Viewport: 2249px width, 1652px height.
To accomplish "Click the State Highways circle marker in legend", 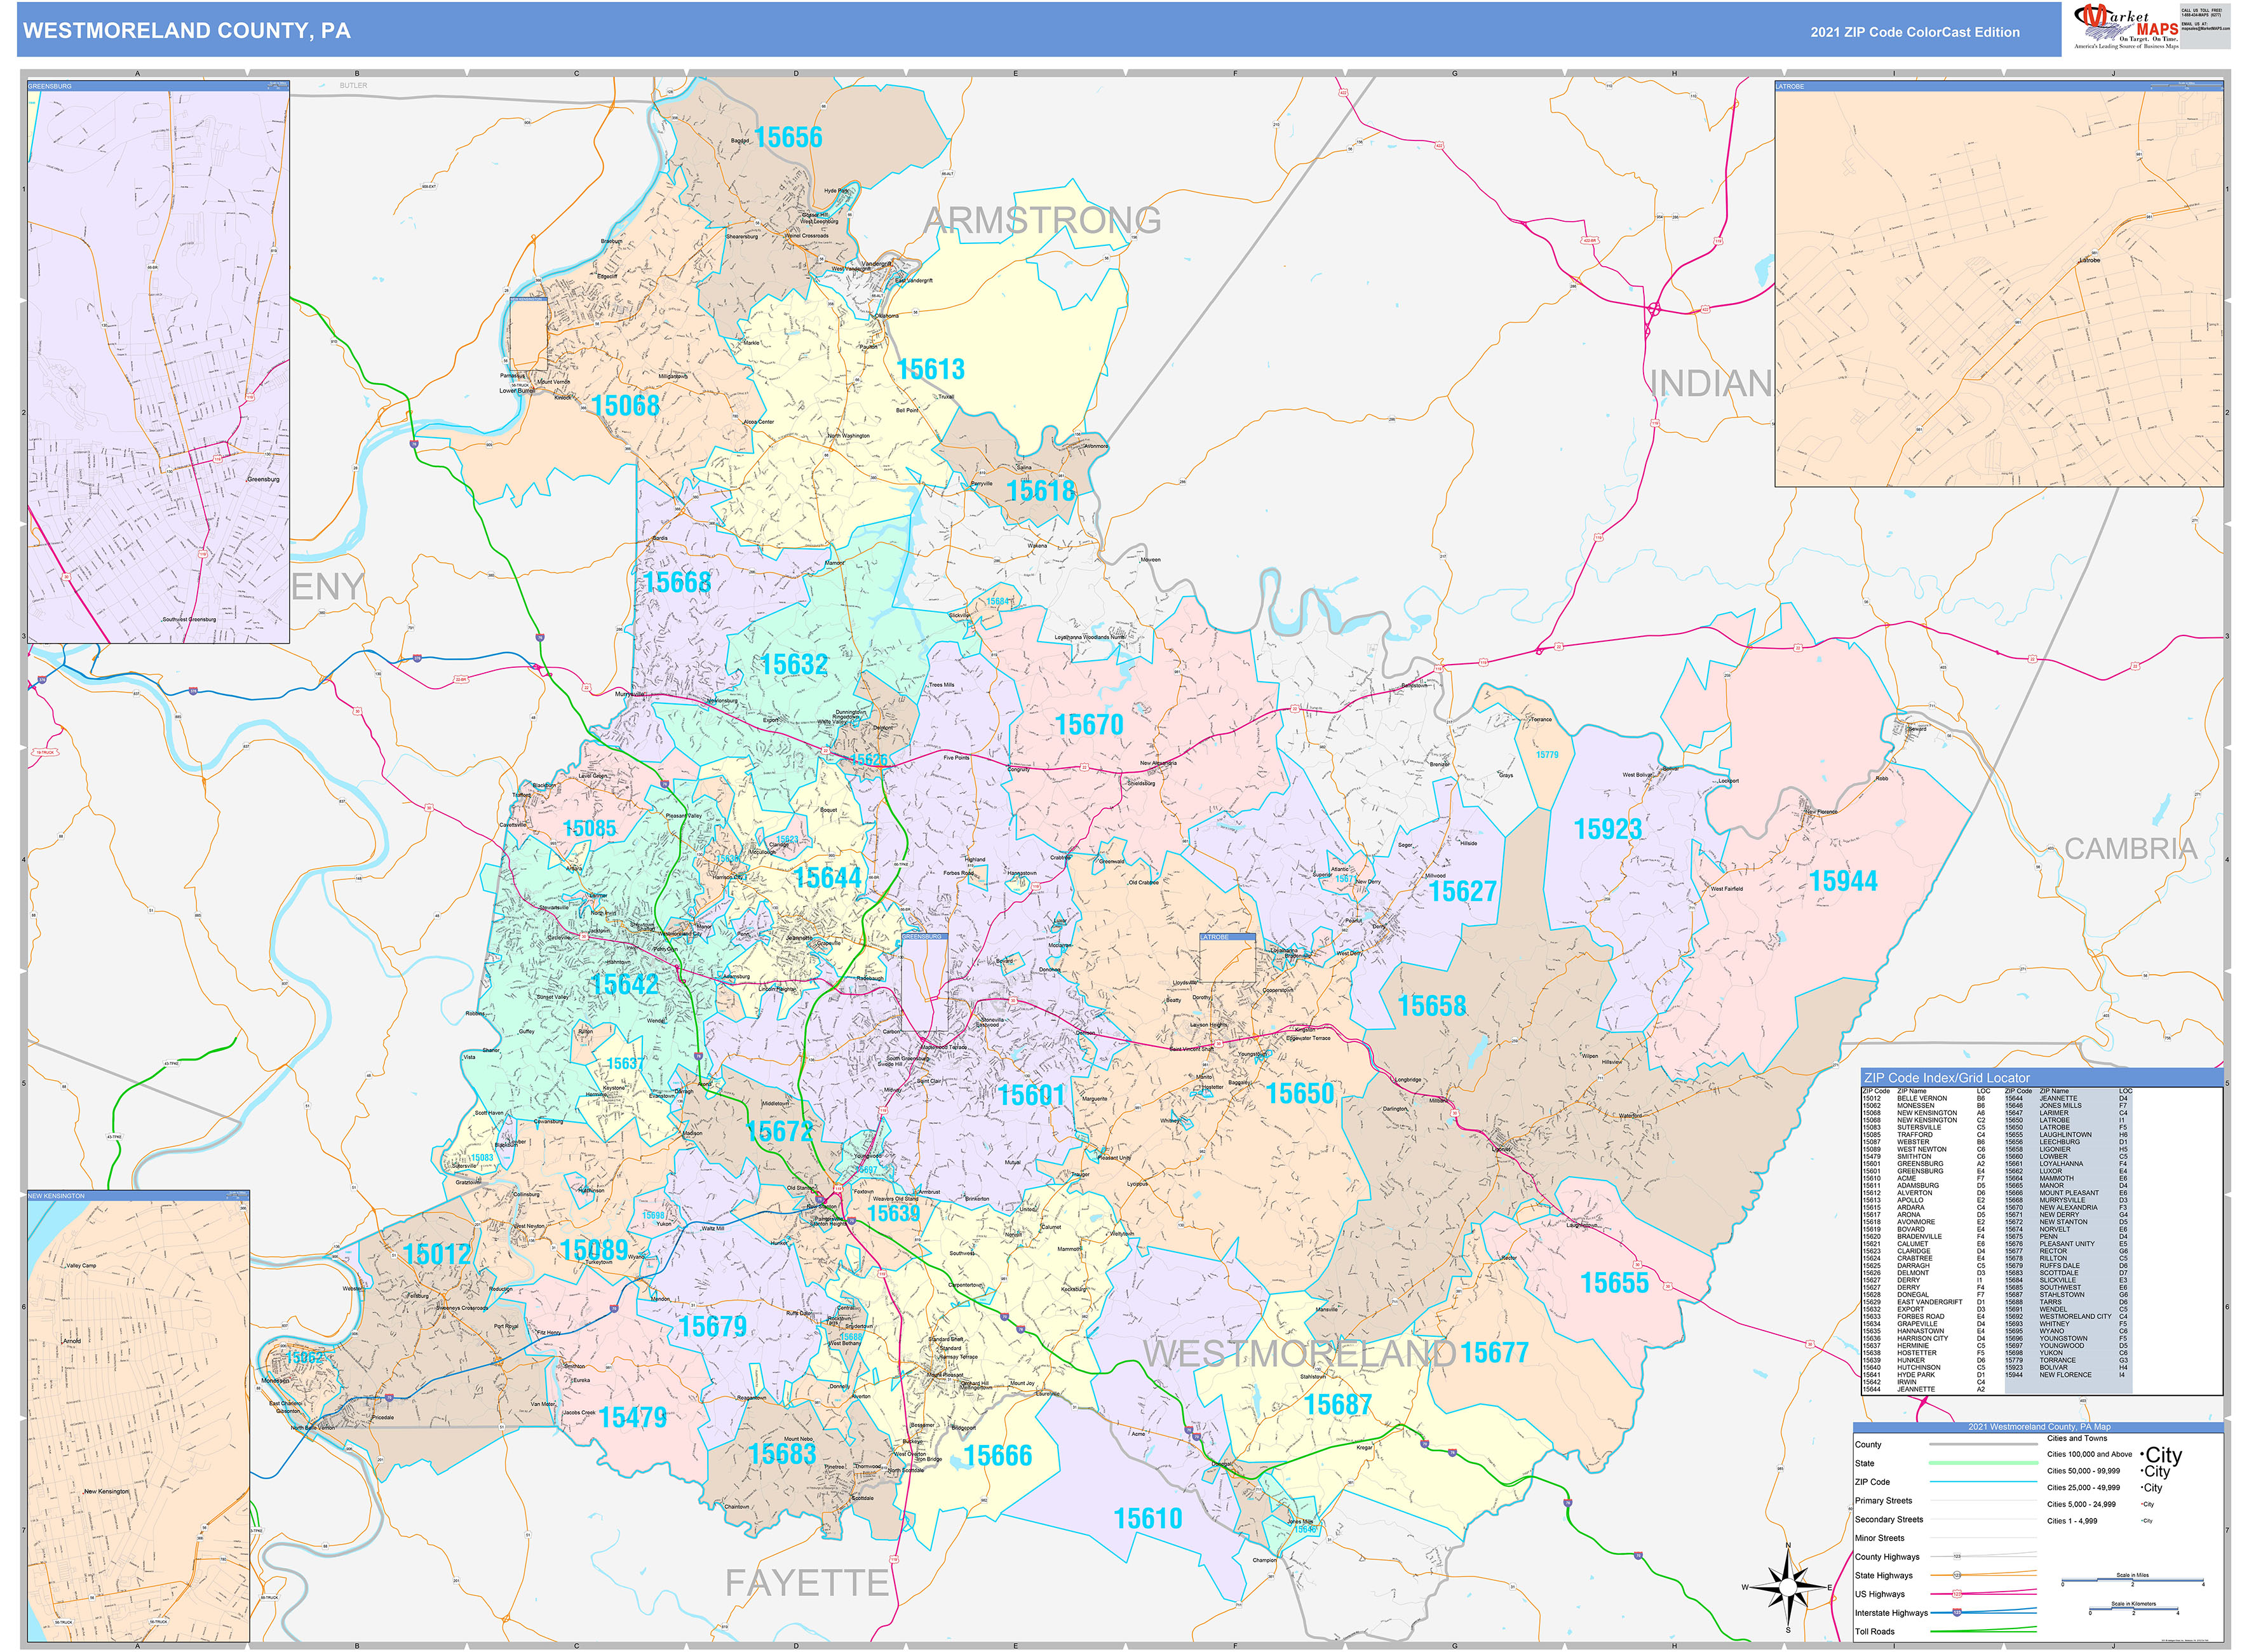I will (x=1957, y=1575).
